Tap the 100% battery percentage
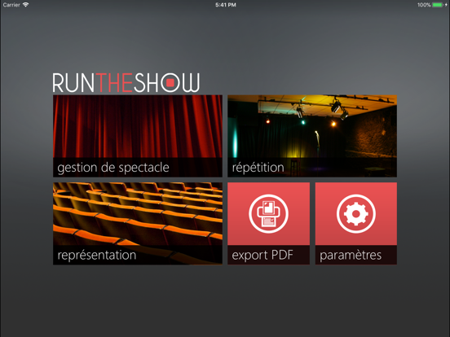This screenshot has height=337, width=450. click(x=424, y=5)
